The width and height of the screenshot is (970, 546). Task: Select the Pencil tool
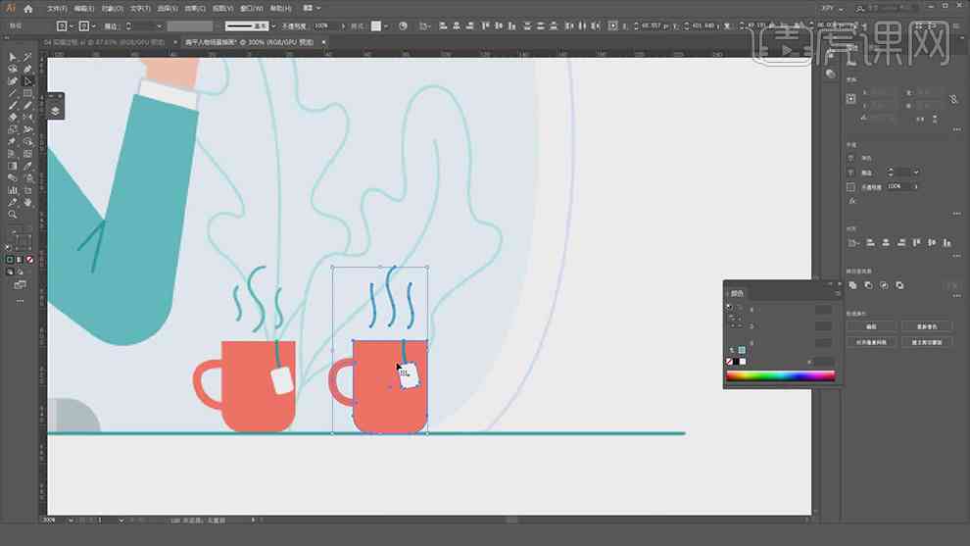pyautogui.click(x=27, y=105)
